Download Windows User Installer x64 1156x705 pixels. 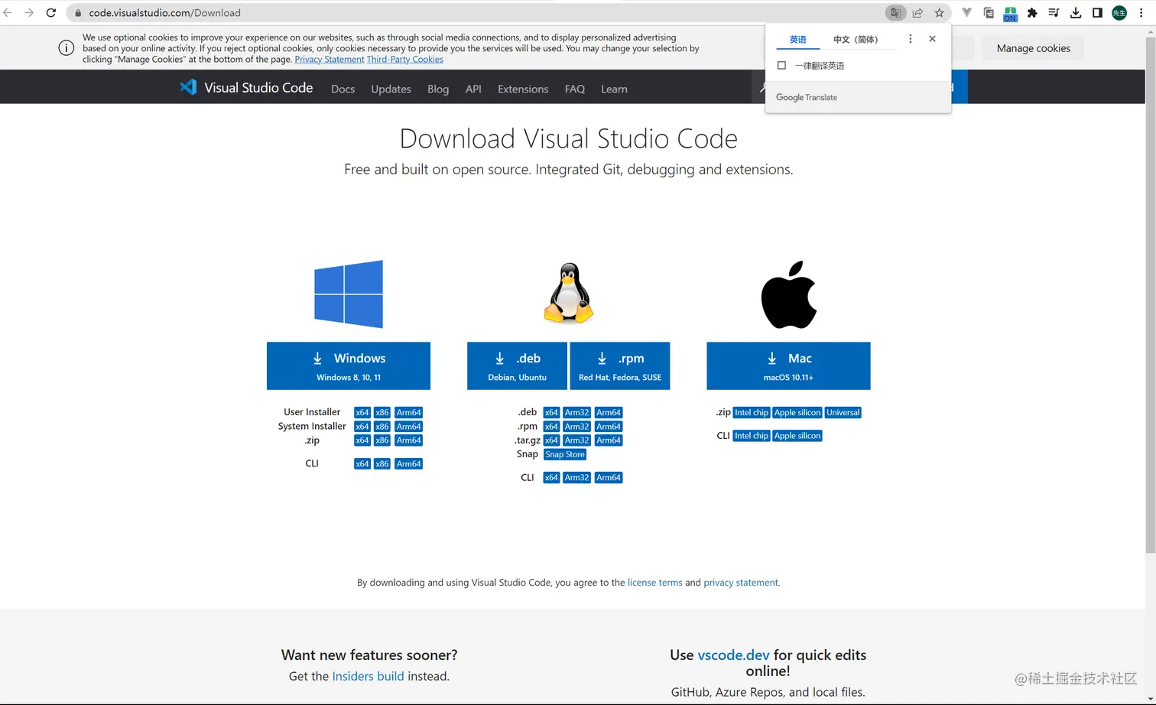click(x=362, y=412)
